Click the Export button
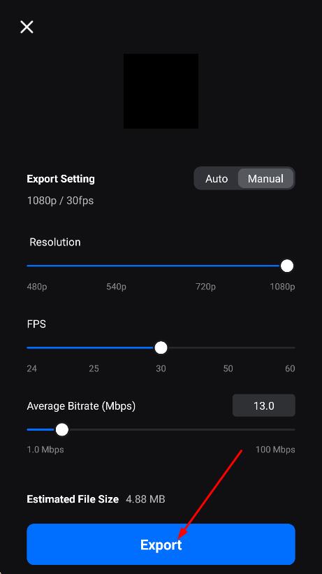The width and height of the screenshot is (322, 574). point(161,545)
